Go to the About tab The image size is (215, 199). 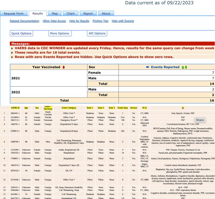coord(106,14)
